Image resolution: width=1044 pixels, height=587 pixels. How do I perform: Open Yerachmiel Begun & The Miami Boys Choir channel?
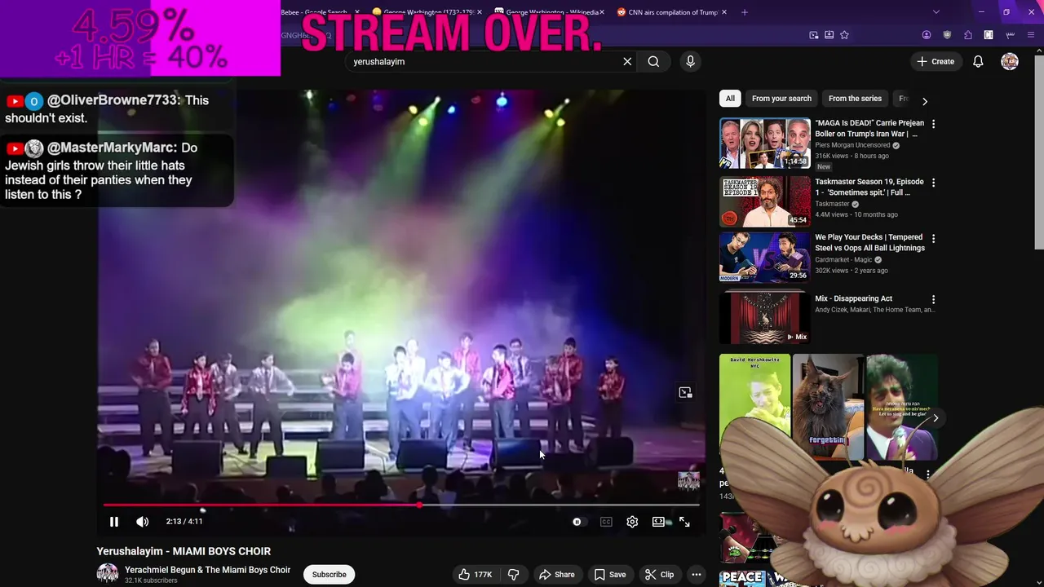[x=207, y=570]
